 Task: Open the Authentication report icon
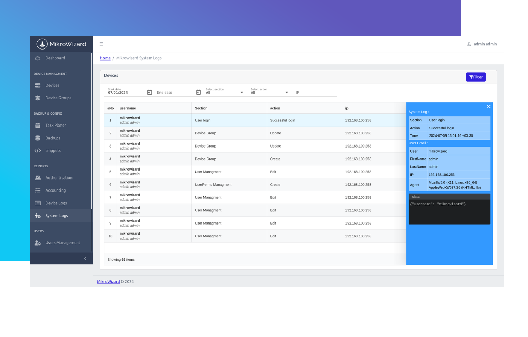(38, 178)
